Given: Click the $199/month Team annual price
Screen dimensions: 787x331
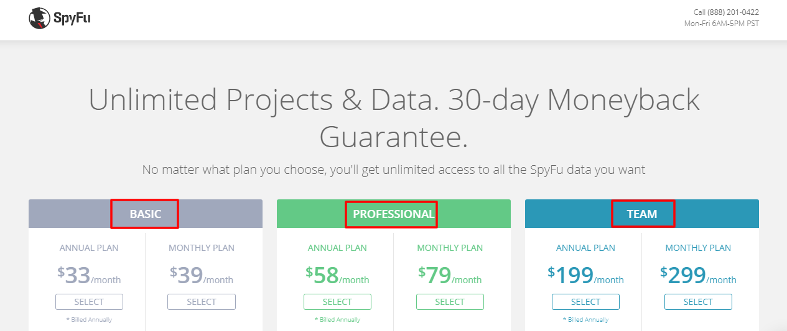Looking at the screenshot, I should 585,275.
